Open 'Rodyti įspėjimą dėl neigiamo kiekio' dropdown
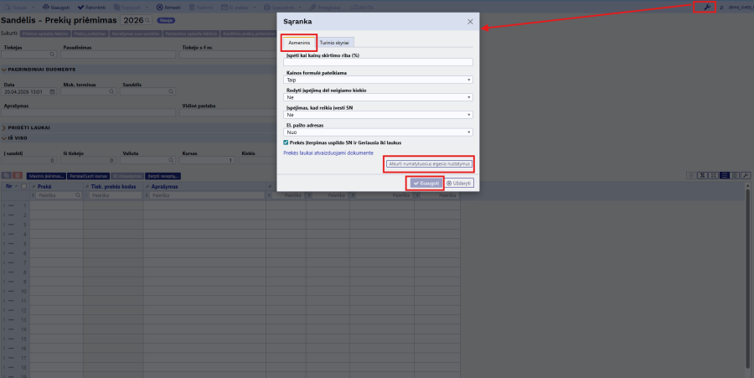 coord(380,97)
